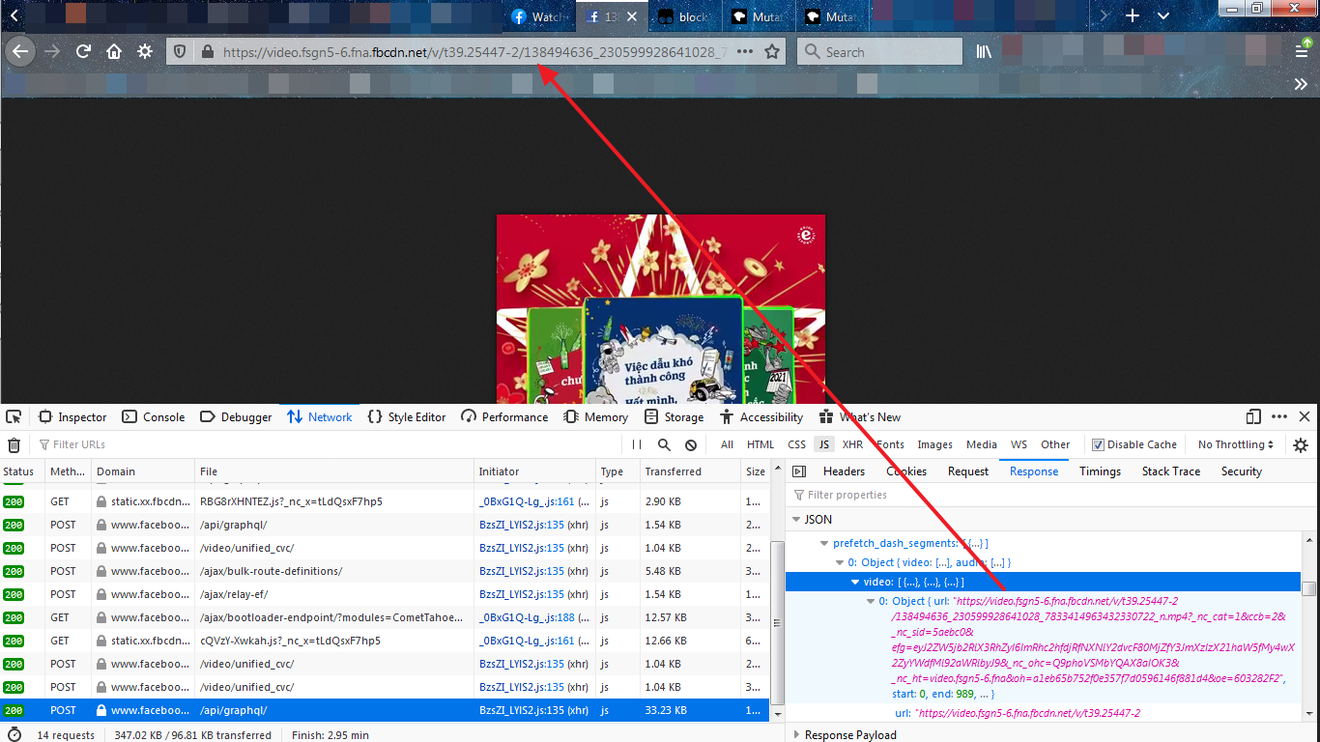Click the gear icon beside the home button
Screen dimensions: 1320x742
(145, 51)
